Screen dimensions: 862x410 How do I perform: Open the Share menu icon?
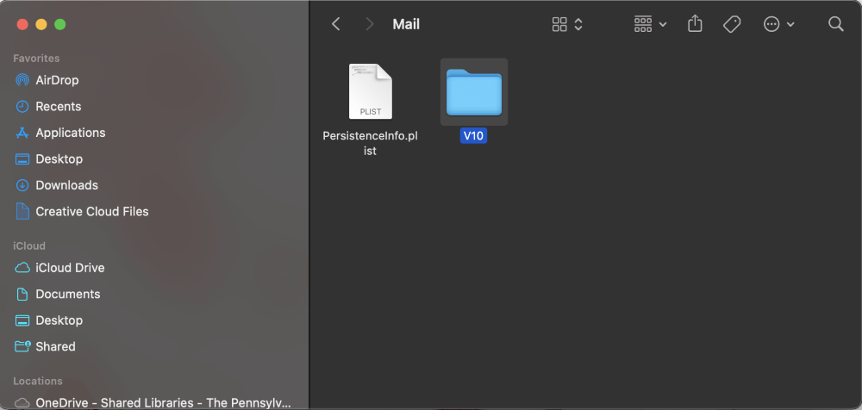click(x=695, y=24)
